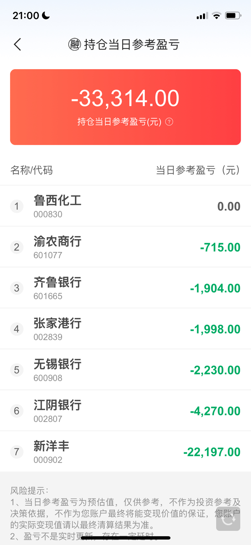The image size is (251, 545).
Task: Tap the floating refresh icon
Action: pyautogui.click(x=228, y=519)
